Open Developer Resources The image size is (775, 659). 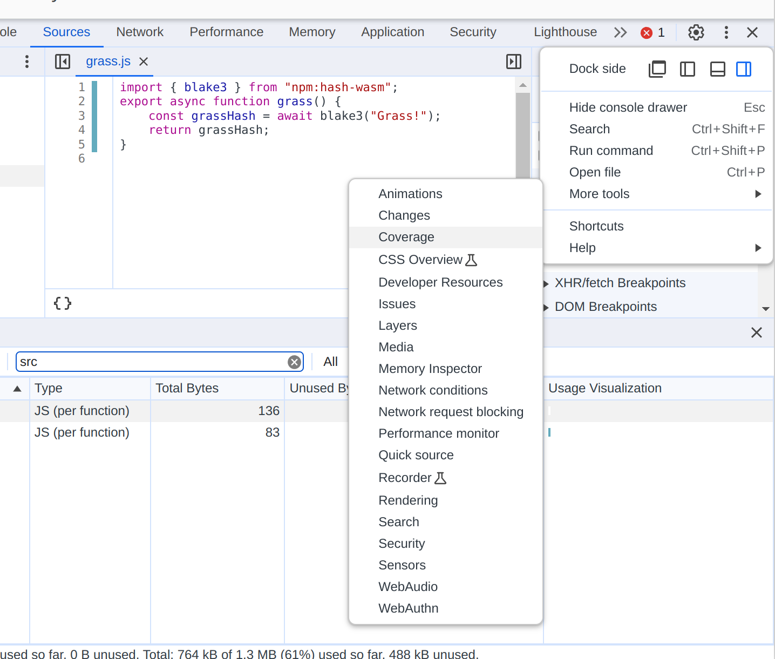[446, 282]
